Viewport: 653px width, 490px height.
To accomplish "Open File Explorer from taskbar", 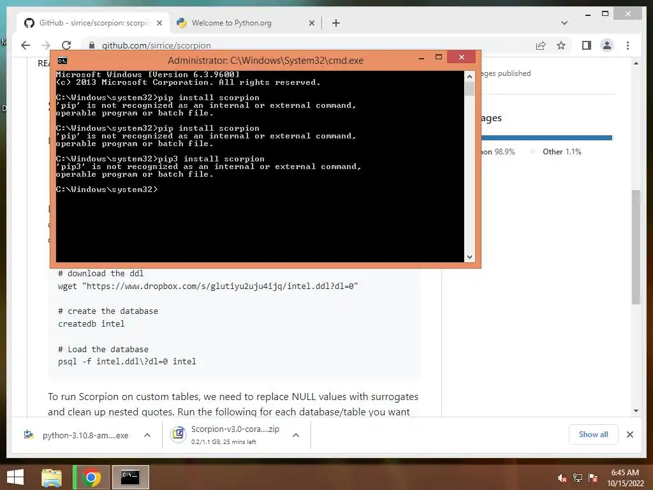I will [52, 477].
